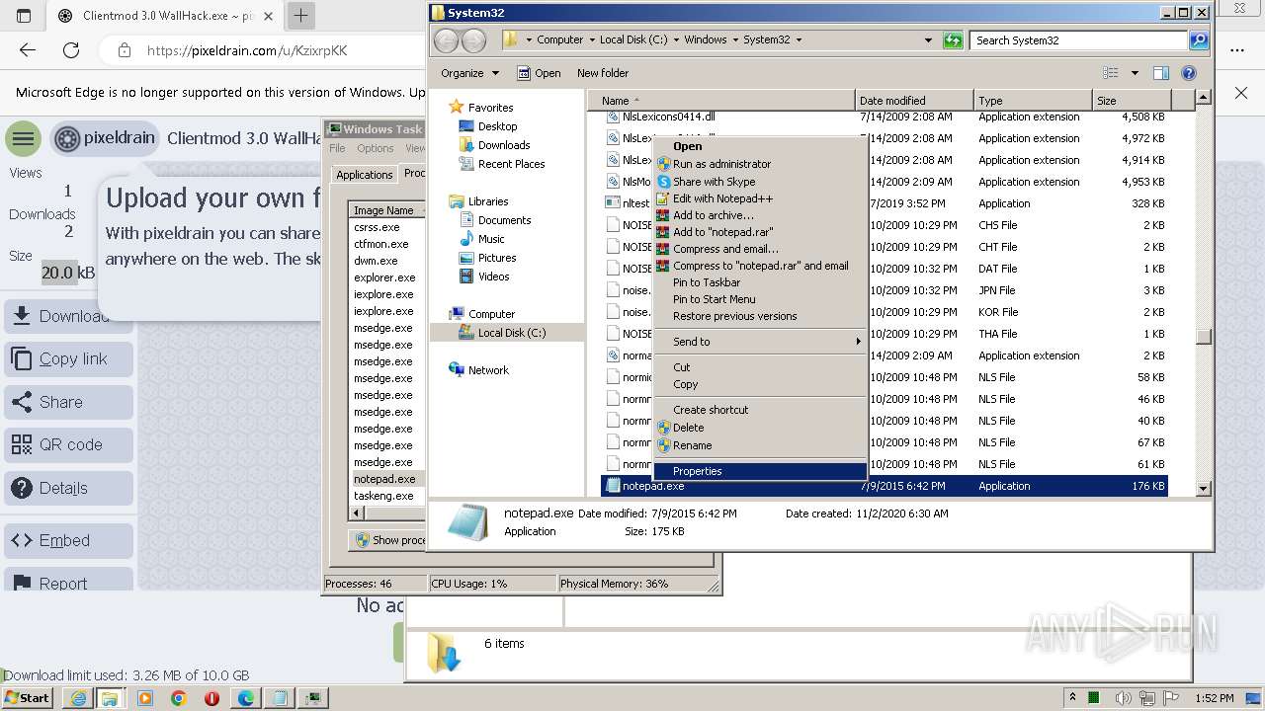Open the Organize dropdown in Explorer
Viewport: 1265px width, 711px height.
click(469, 73)
